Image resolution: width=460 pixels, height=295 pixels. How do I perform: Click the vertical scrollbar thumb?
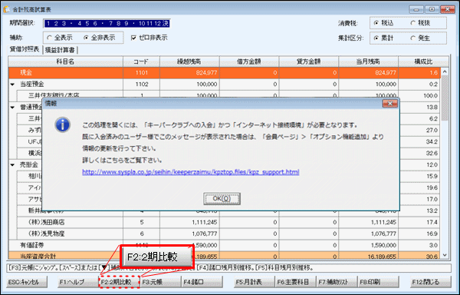[x=445, y=98]
